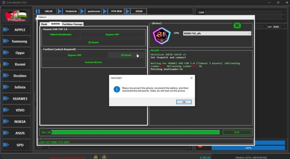Click the chevron icon beside VIVO
Screen dimensions: 290x159
6,110
